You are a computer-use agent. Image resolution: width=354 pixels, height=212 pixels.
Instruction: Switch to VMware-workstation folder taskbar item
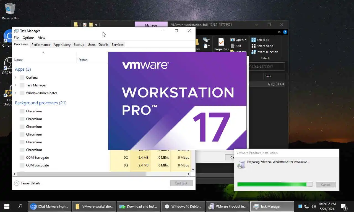click(94, 206)
